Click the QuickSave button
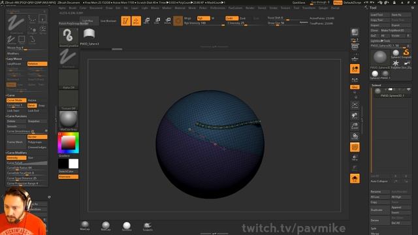This screenshot has width=418, height=235. 299,3
